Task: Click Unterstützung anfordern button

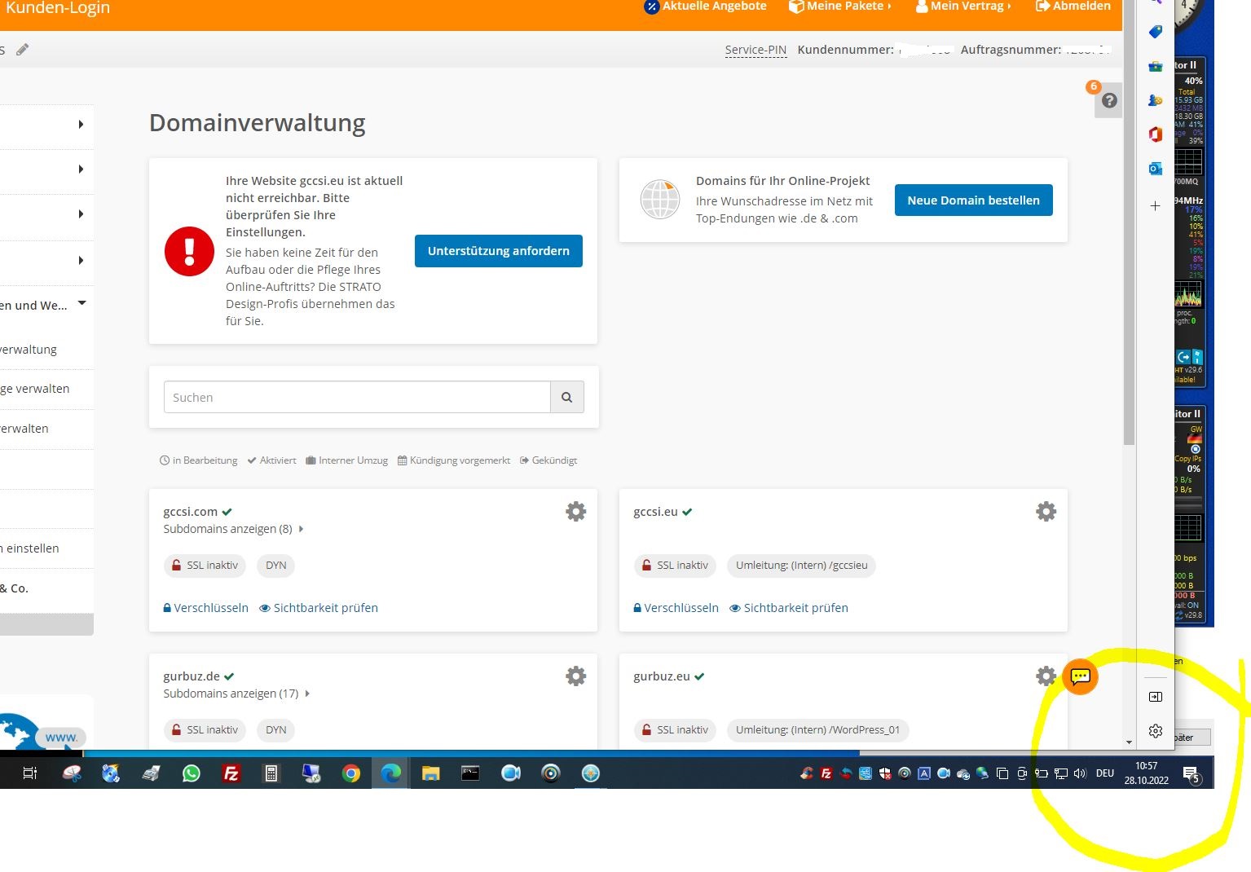Action: [x=499, y=251]
